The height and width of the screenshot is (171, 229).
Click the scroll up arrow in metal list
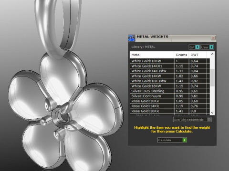click(212, 54)
